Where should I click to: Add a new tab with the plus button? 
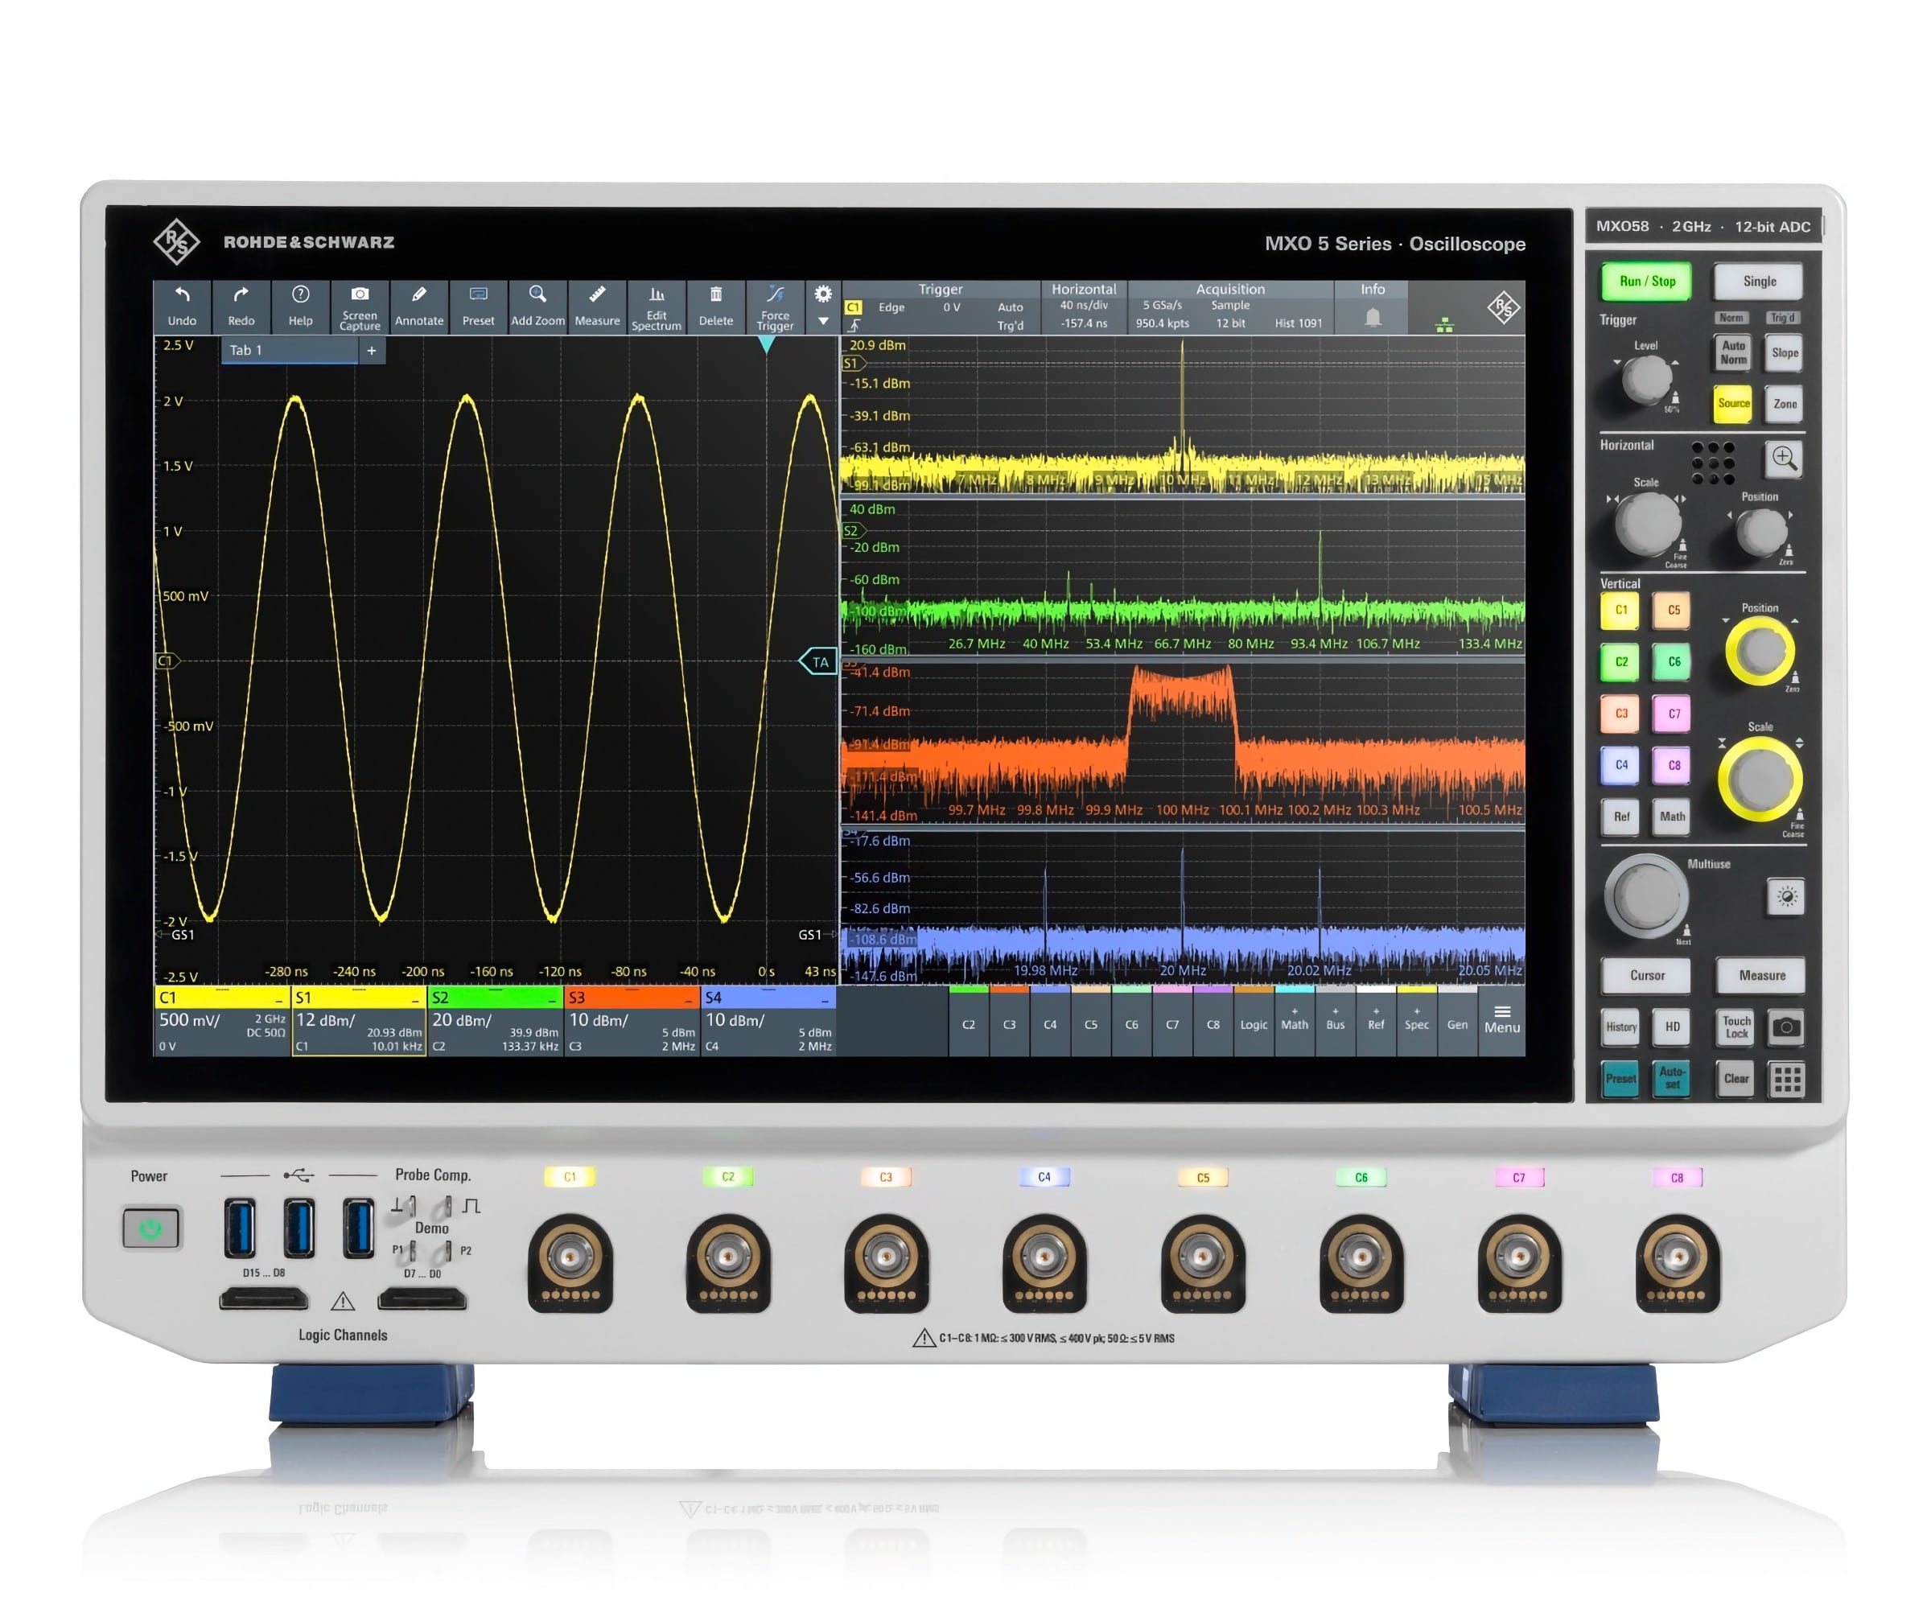coord(372,350)
